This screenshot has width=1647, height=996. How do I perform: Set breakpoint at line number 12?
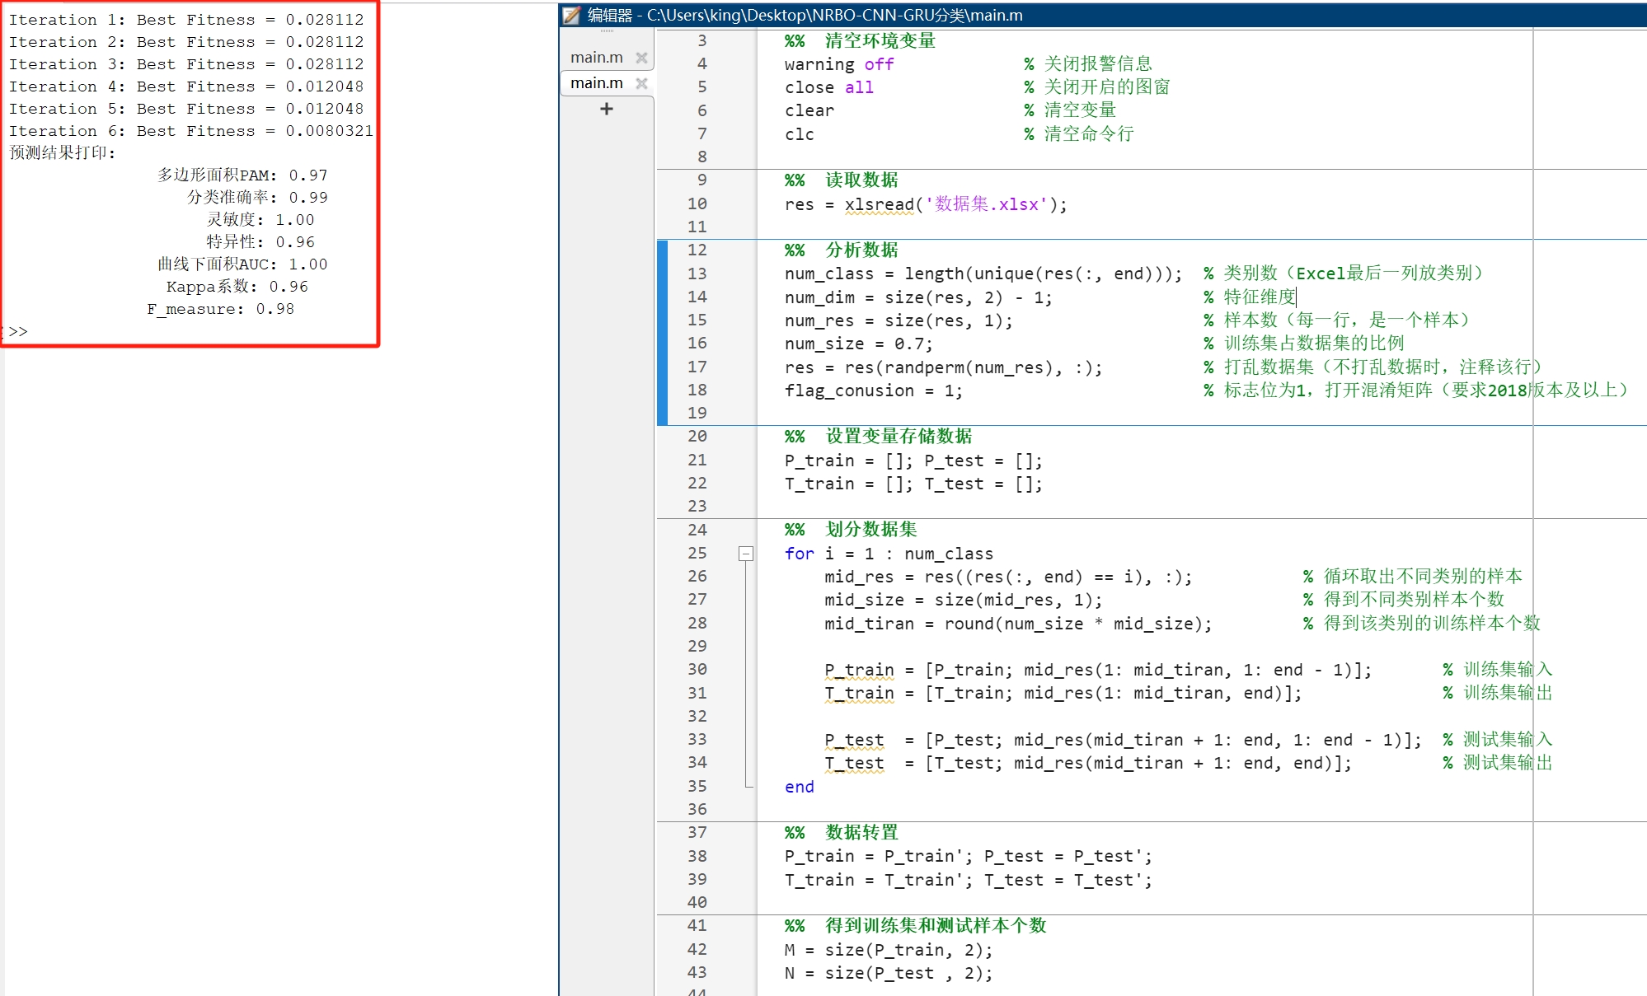coord(697,250)
